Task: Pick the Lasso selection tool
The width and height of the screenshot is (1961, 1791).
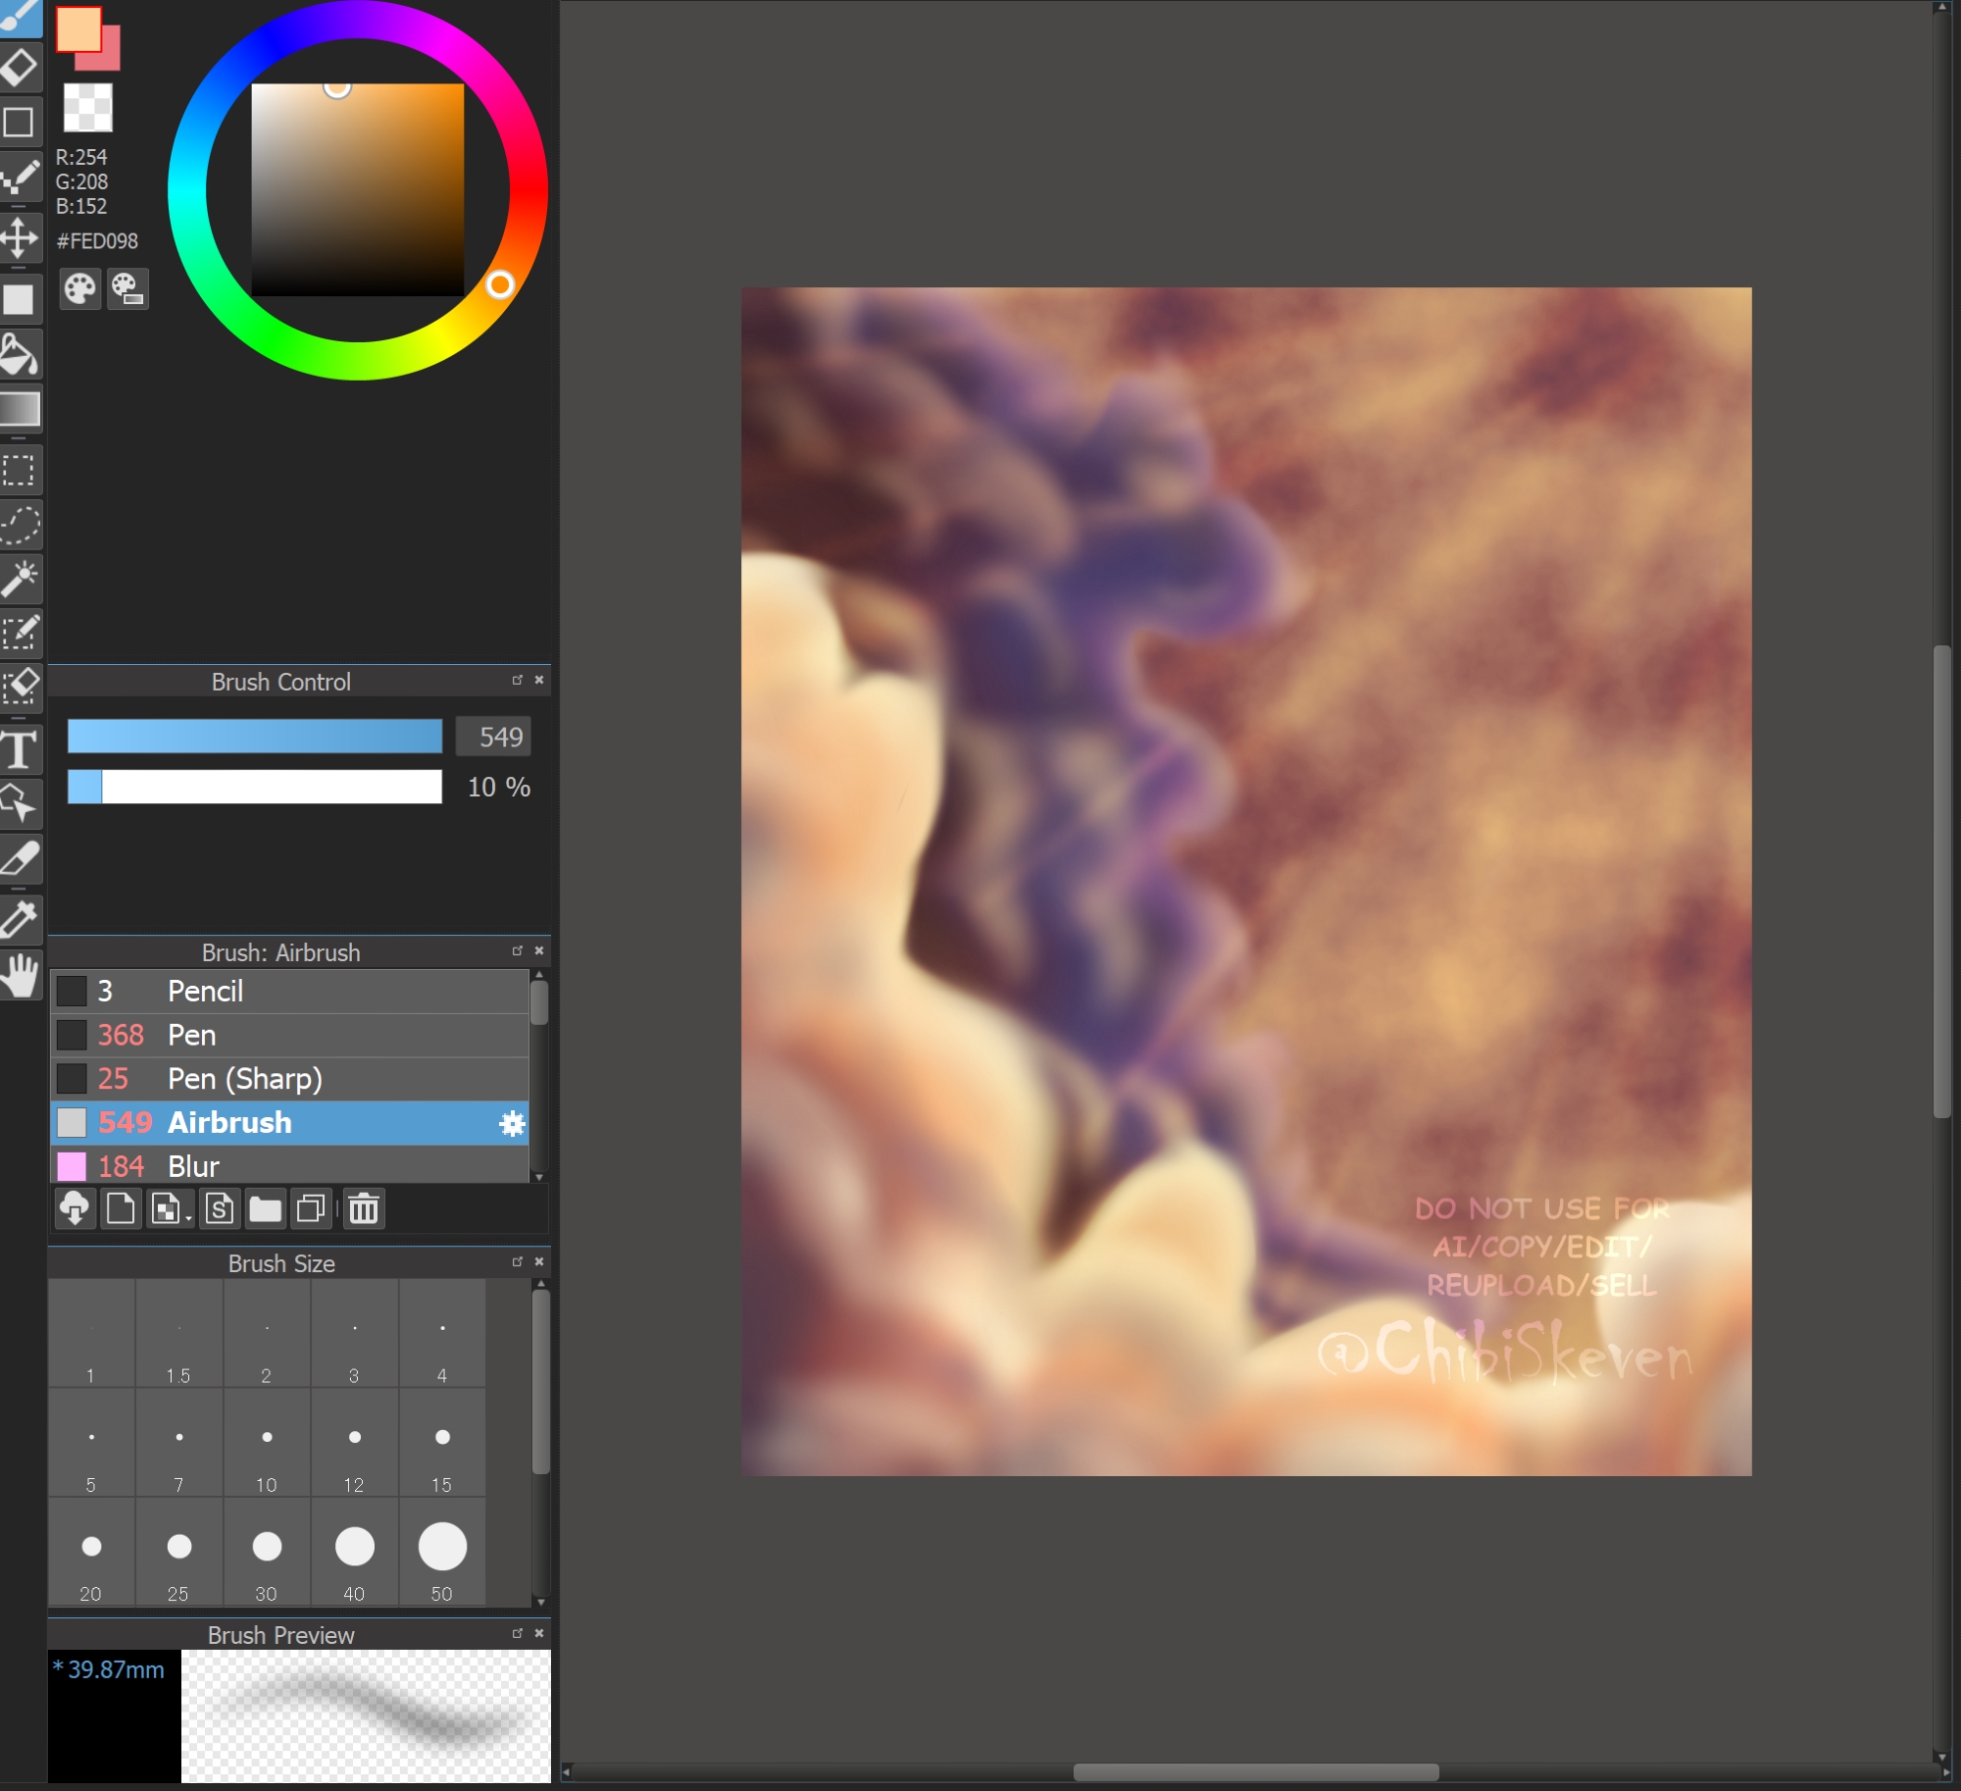Action: (19, 525)
